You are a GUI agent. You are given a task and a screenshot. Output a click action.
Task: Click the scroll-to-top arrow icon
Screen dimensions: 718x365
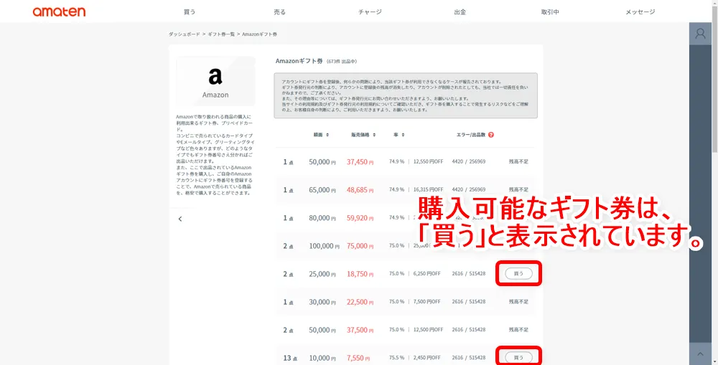(x=700, y=354)
